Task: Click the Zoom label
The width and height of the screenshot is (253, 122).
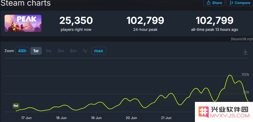Action: pos(9,51)
